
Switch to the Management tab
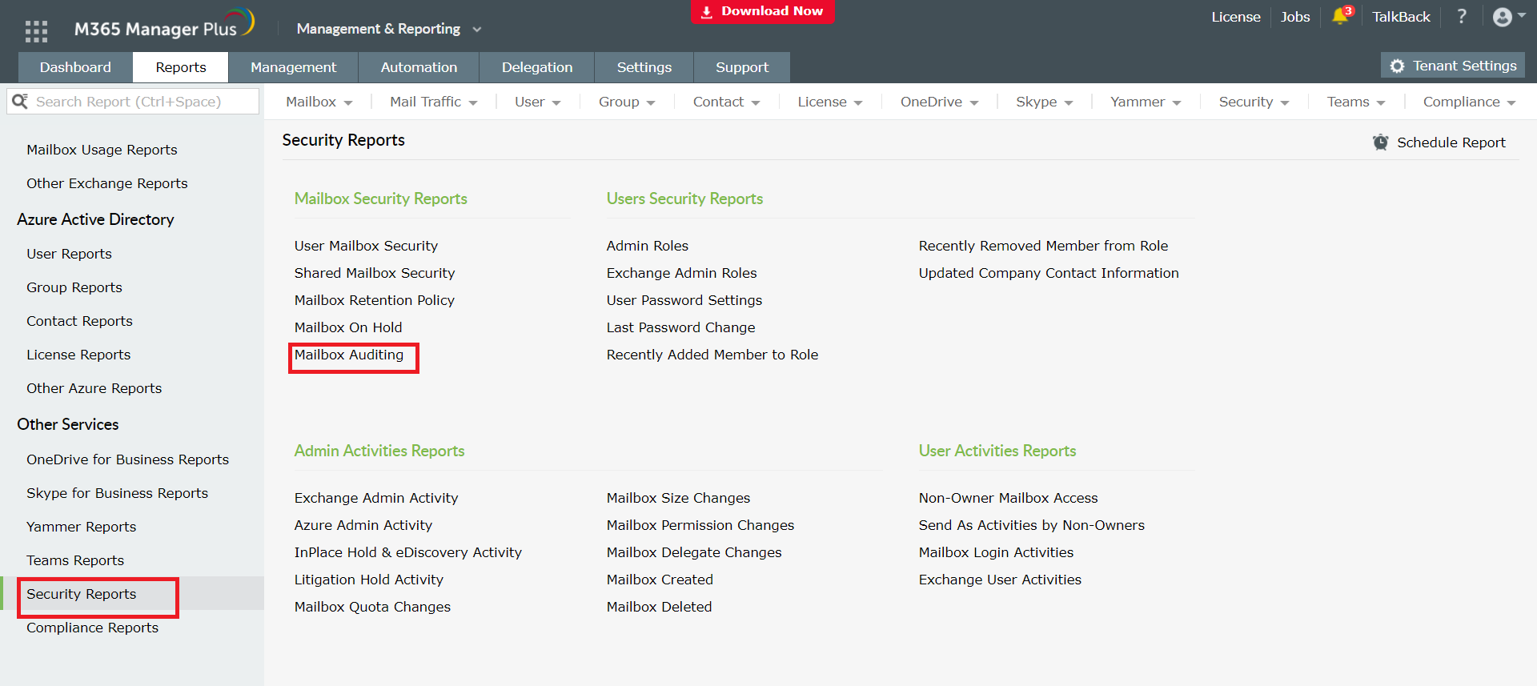click(x=294, y=67)
